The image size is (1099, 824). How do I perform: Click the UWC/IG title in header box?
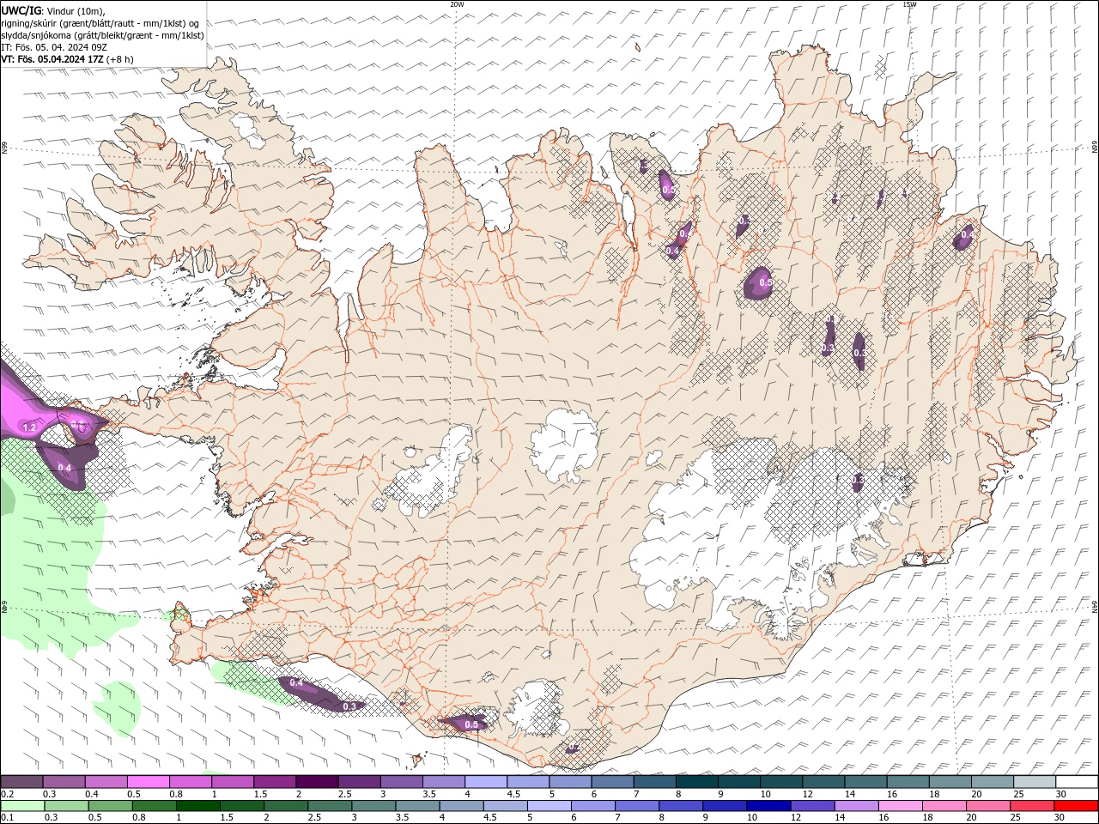pyautogui.click(x=20, y=10)
